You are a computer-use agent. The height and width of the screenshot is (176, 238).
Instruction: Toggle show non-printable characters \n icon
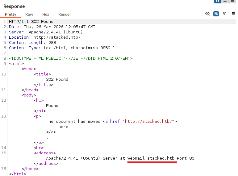pyautogui.click(x=225, y=14)
